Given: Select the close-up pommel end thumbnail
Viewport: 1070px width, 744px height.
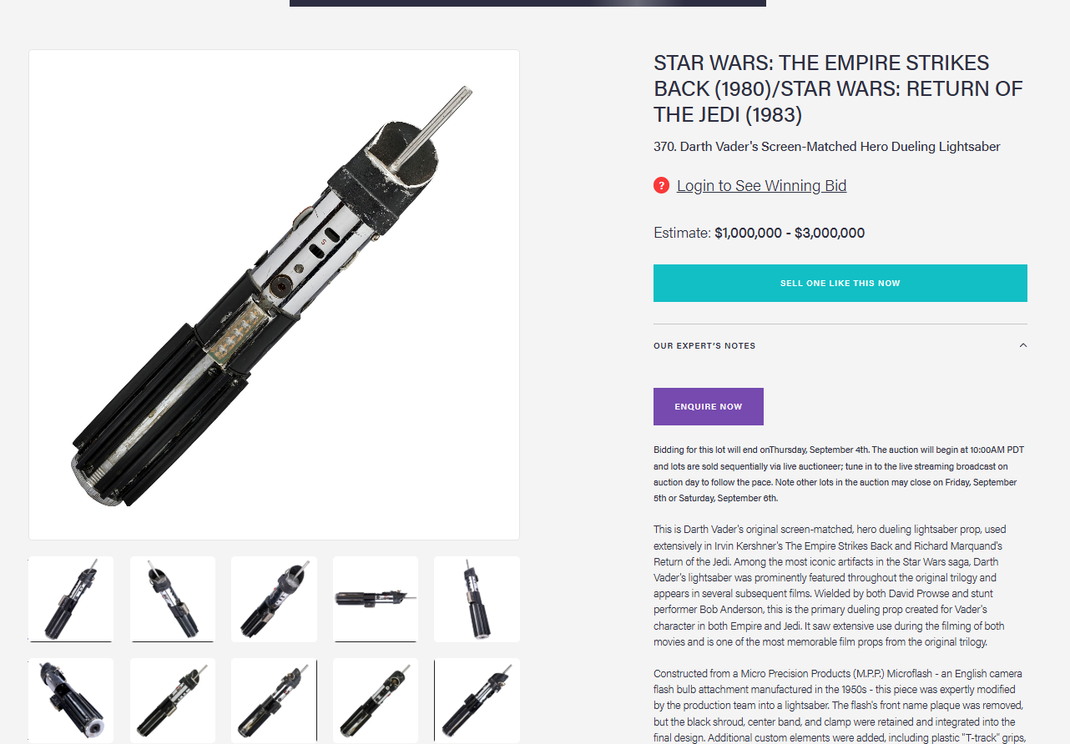Looking at the screenshot, I should point(71,700).
